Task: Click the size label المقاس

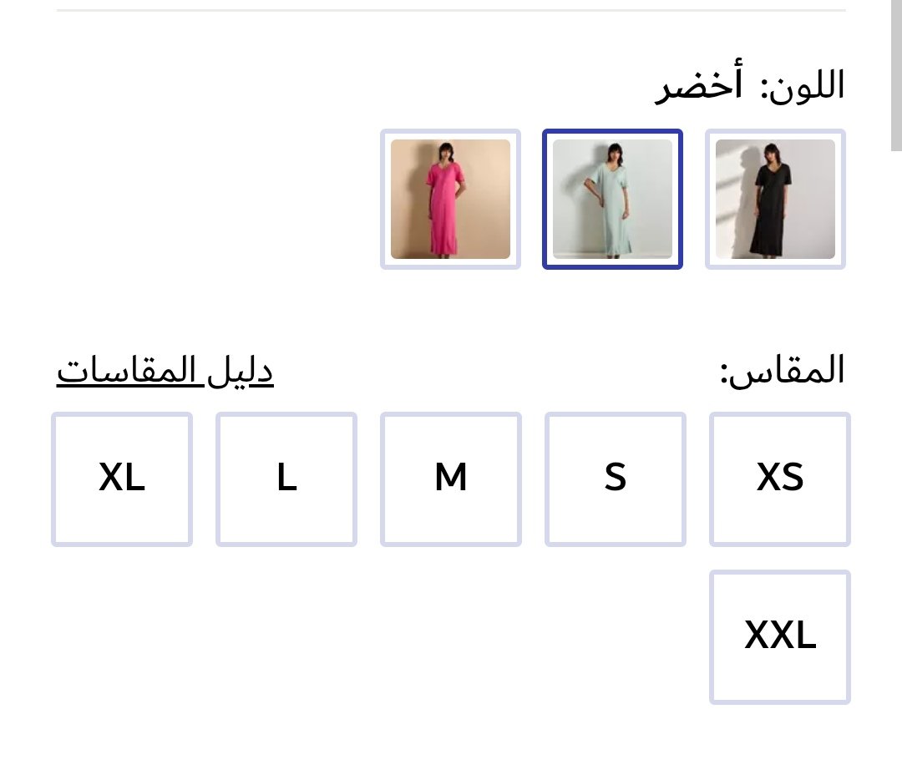Action: click(x=783, y=372)
